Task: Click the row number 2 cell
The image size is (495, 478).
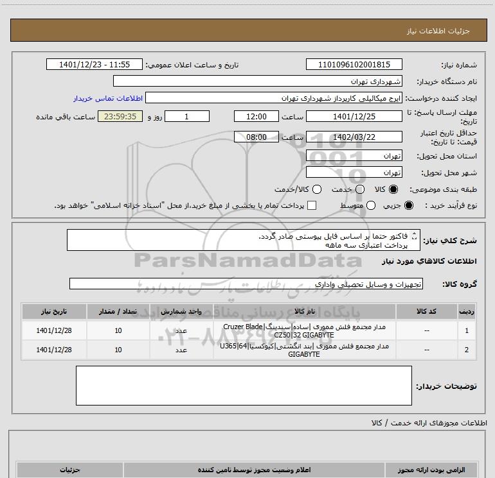Action: (467, 350)
